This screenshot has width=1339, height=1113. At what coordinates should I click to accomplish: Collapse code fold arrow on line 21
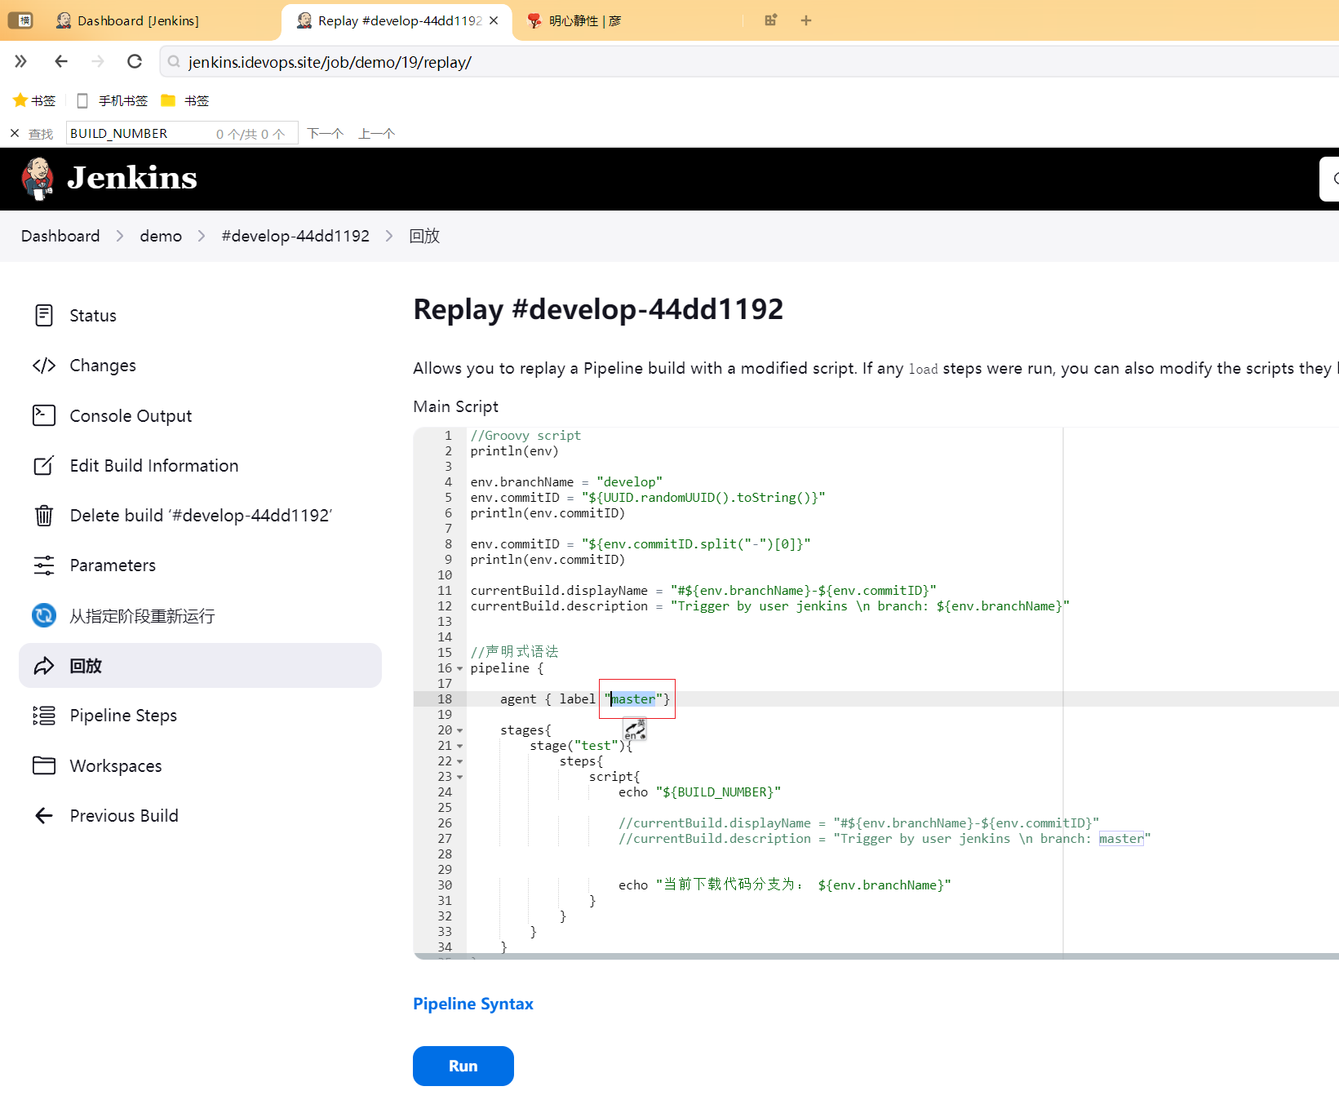coord(459,746)
